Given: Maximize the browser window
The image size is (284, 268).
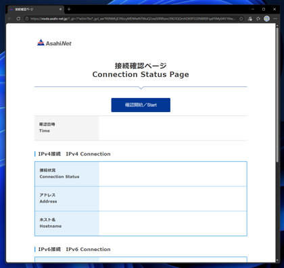Looking at the screenshot, I should [264, 9].
